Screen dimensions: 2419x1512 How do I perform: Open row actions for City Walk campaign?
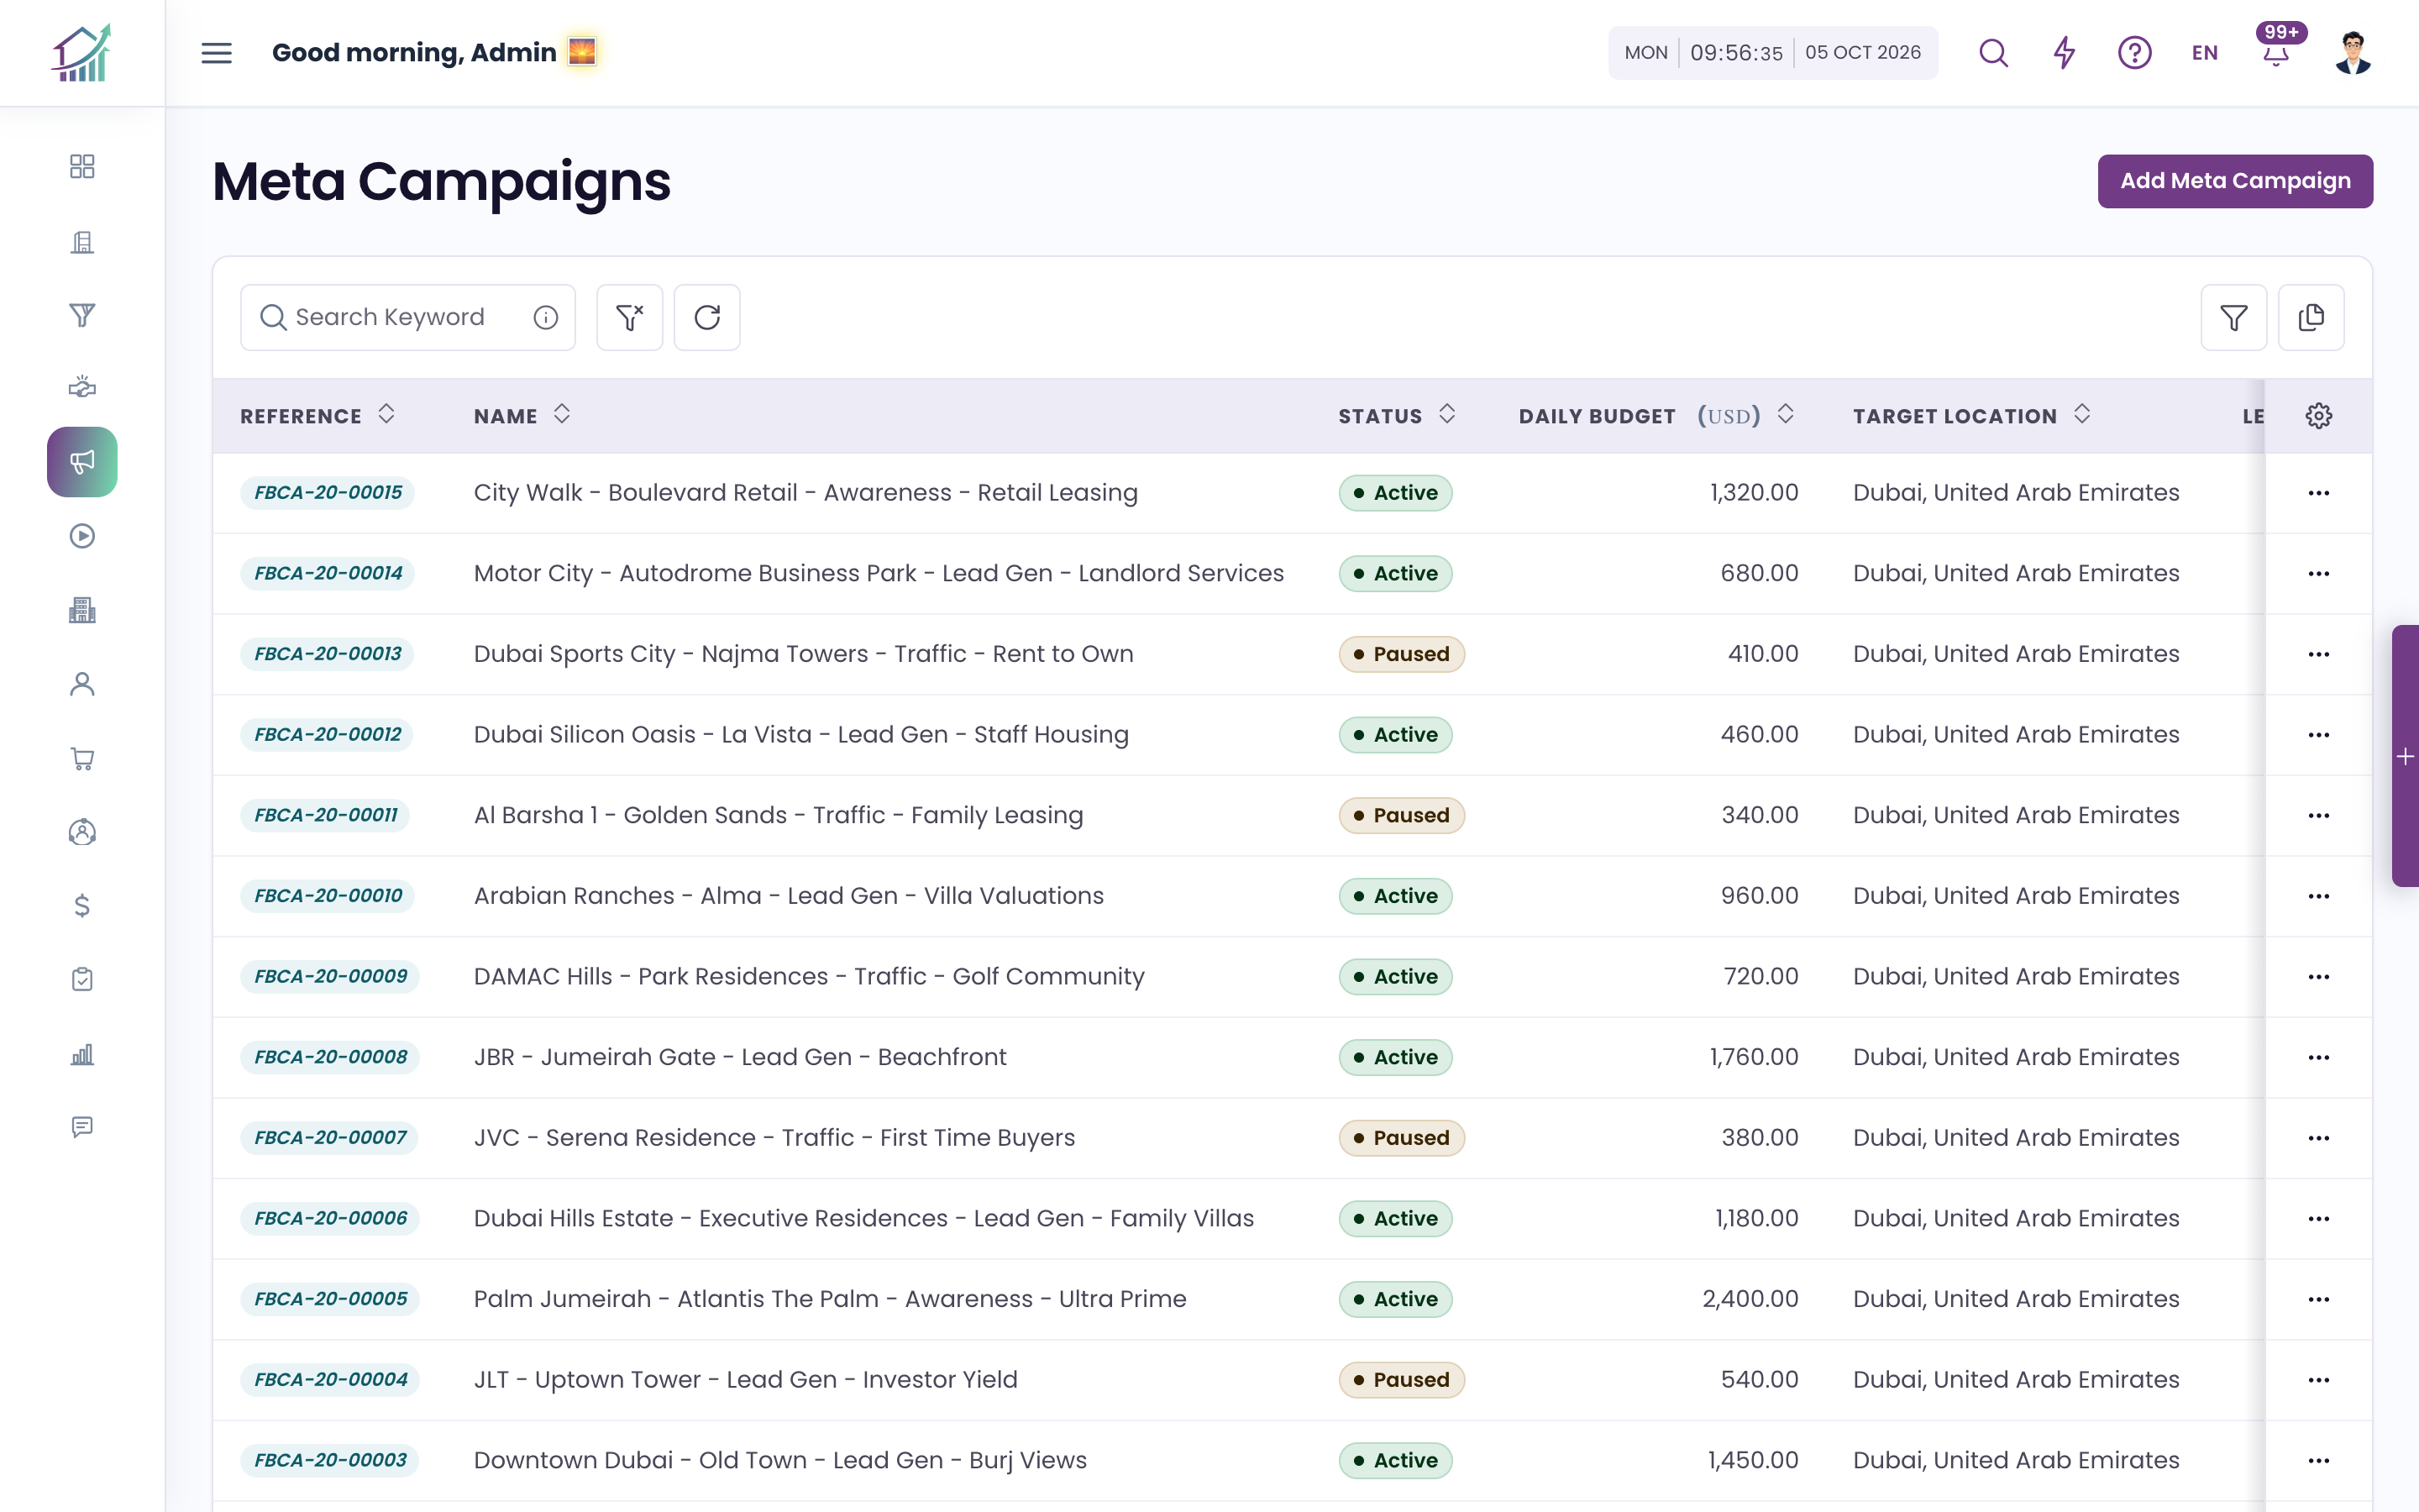(2319, 493)
